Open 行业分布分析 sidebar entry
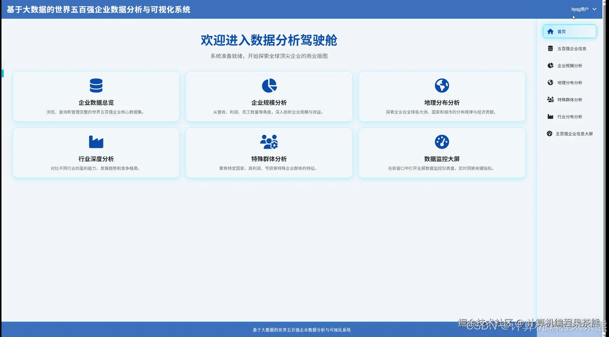The image size is (609, 337). [569, 117]
